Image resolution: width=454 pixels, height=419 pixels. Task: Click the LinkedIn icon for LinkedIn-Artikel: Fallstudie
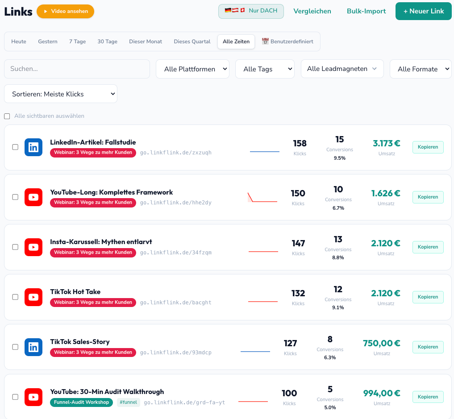[x=33, y=147]
